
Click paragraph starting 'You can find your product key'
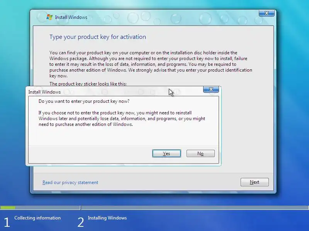coord(151,64)
